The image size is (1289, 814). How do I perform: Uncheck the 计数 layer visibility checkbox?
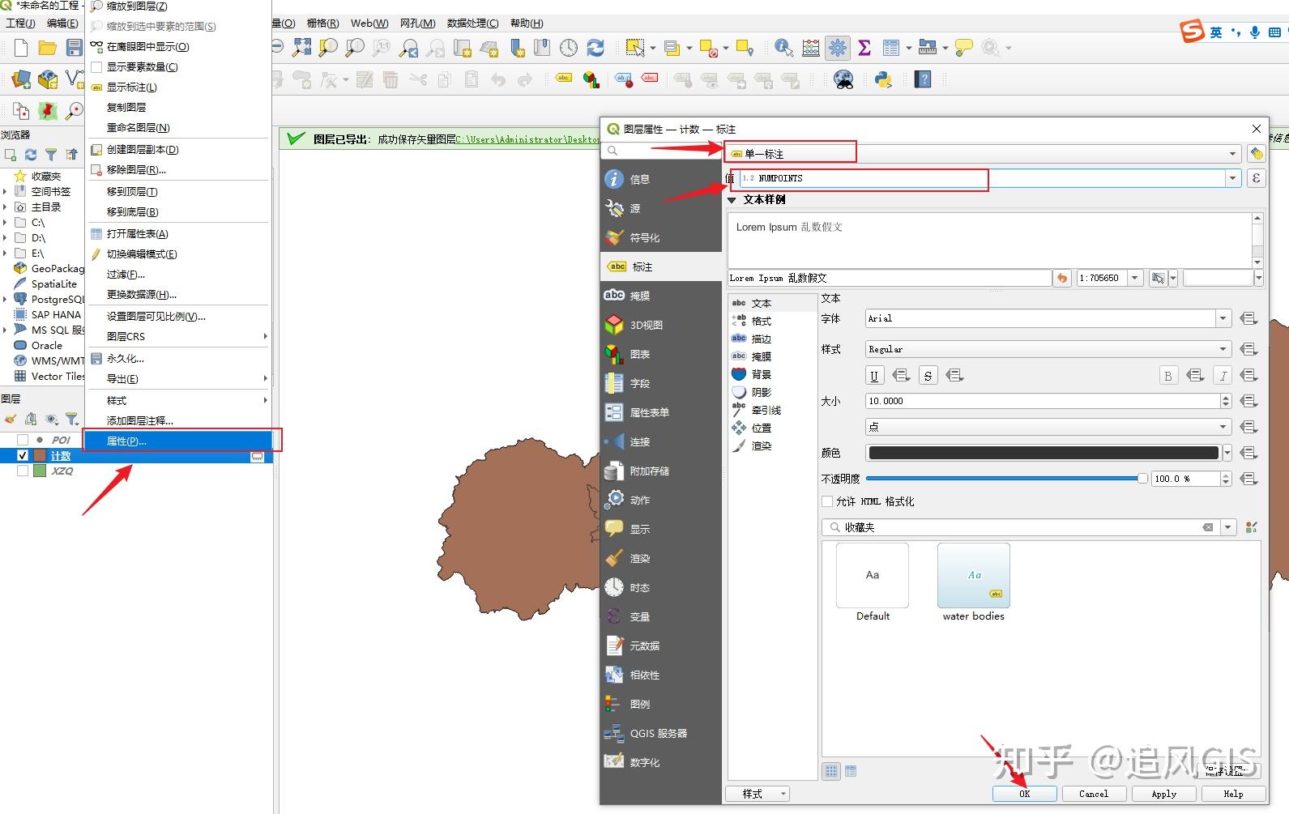[23, 455]
